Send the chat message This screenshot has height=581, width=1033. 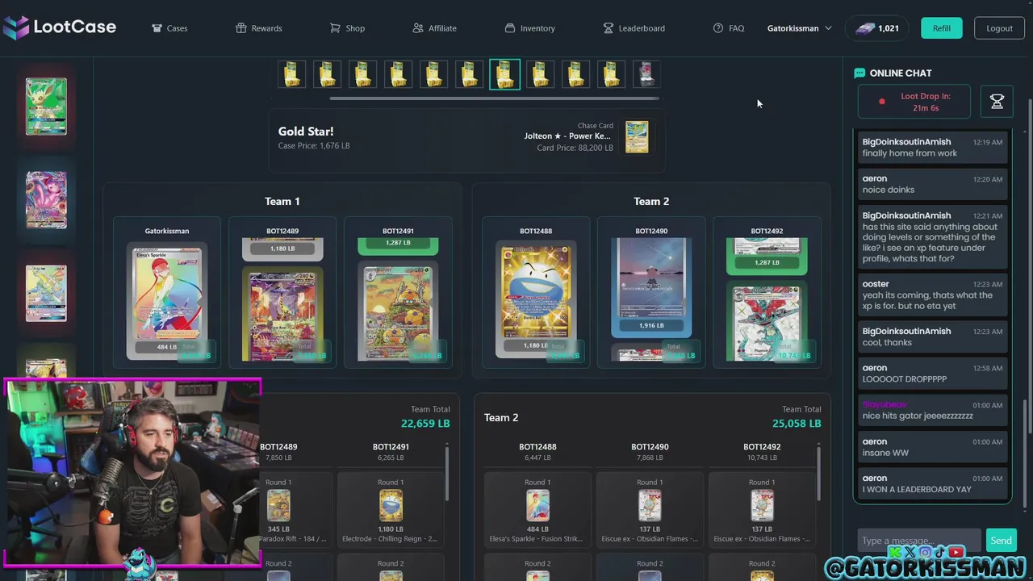click(x=1001, y=541)
